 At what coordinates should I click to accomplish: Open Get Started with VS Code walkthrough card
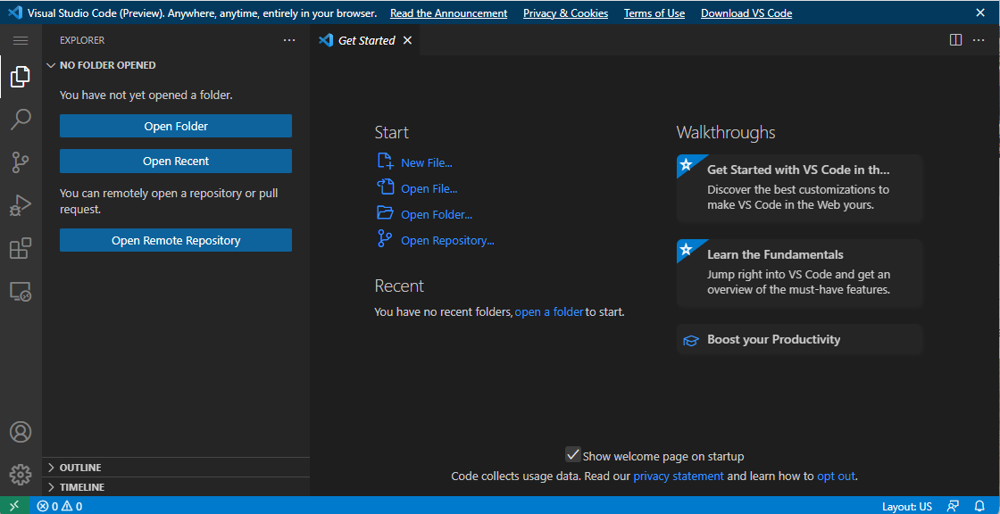800,188
